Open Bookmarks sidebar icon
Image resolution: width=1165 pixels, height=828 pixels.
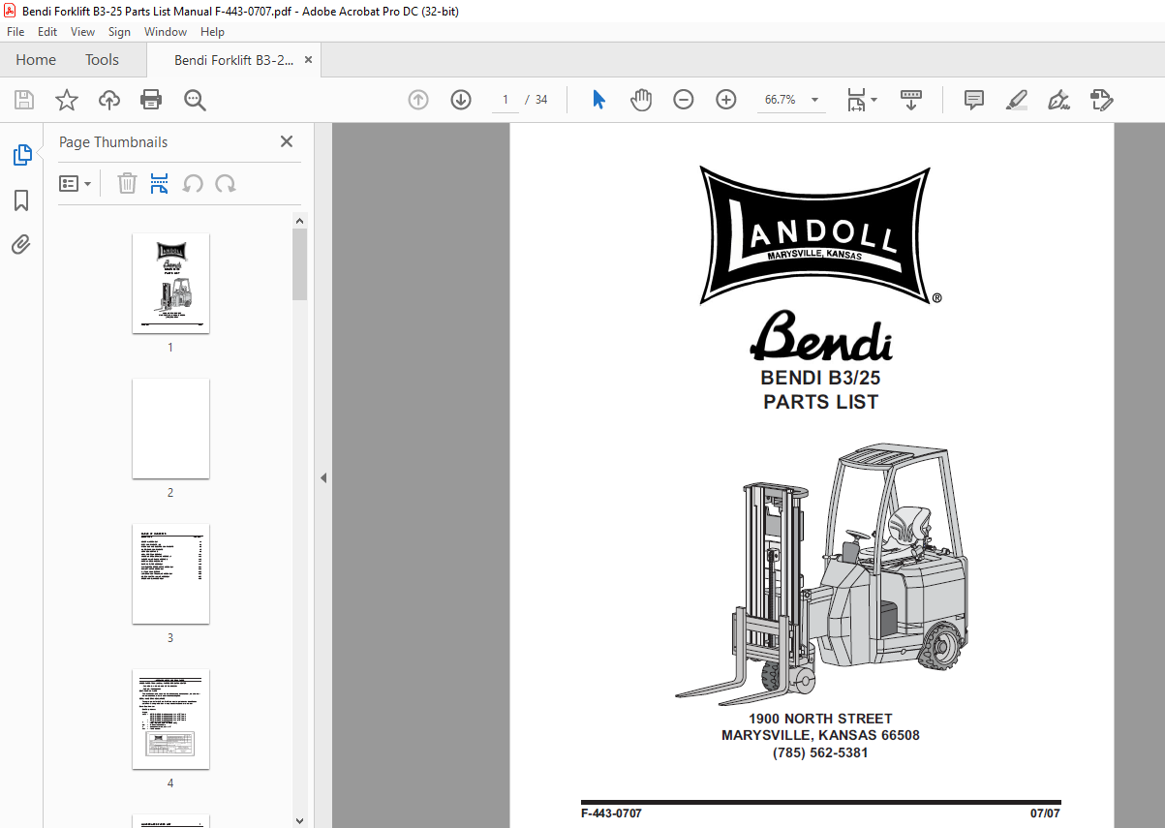[21, 200]
